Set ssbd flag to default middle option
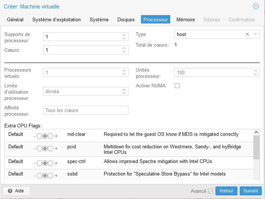Viewport: 265px width, 199px height. pos(45,176)
